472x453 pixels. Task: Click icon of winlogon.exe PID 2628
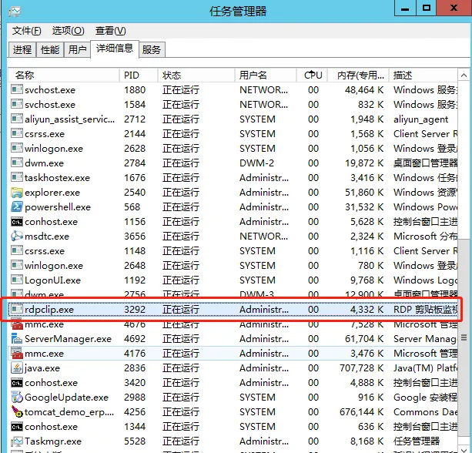17,148
